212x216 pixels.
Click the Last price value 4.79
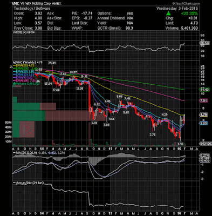tap(194, 23)
